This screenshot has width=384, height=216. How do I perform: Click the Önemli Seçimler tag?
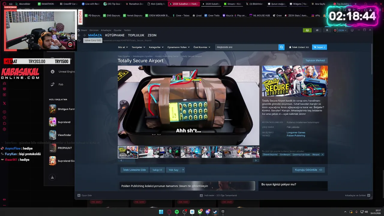click(x=270, y=154)
